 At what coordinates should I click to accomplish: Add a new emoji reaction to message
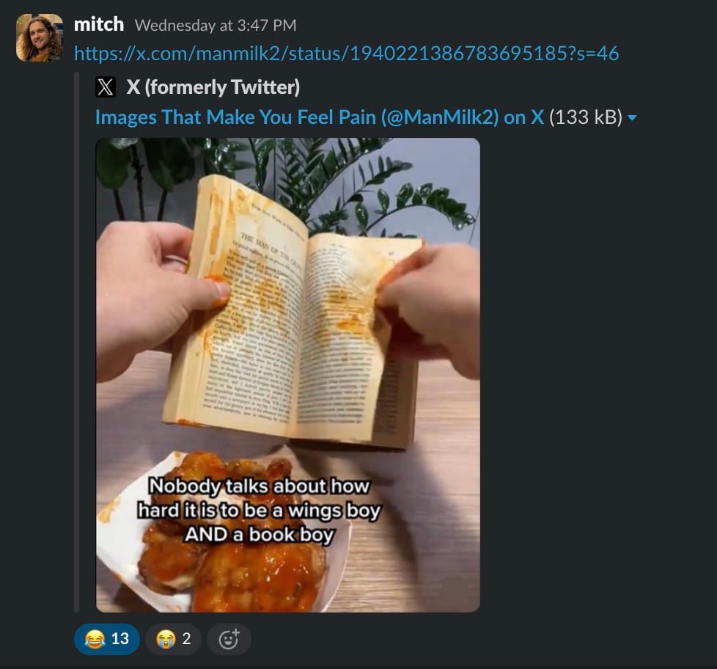point(229,639)
